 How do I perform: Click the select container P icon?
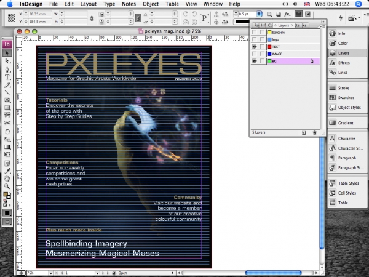pos(204,18)
